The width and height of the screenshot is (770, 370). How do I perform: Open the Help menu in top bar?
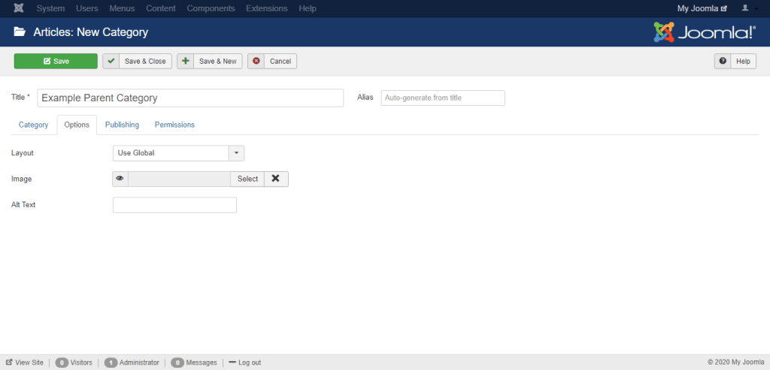pos(308,8)
